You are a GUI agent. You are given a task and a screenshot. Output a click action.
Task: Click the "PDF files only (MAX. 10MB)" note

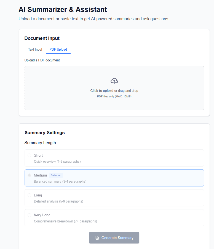coord(114,97)
